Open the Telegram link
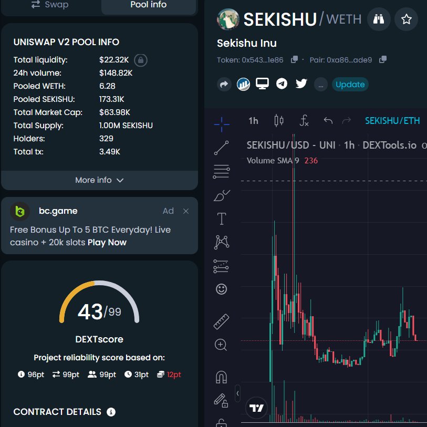Screen dimensions: 427x427 tap(282, 84)
